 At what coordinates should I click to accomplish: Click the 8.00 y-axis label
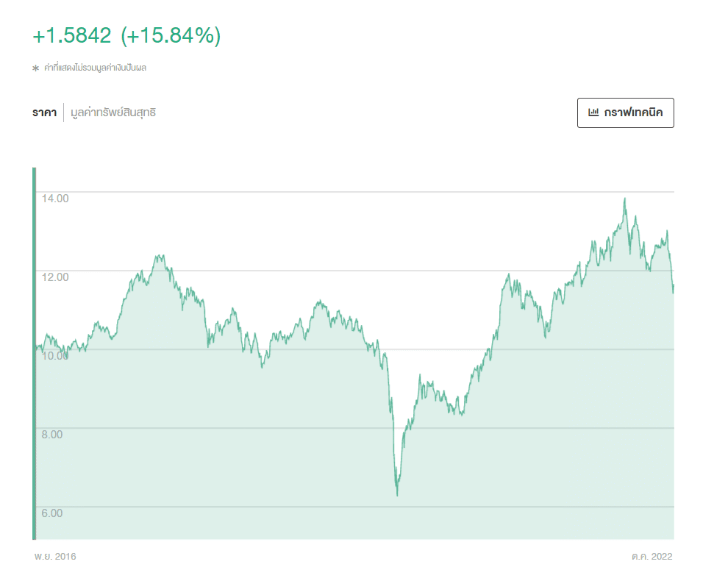point(52,434)
